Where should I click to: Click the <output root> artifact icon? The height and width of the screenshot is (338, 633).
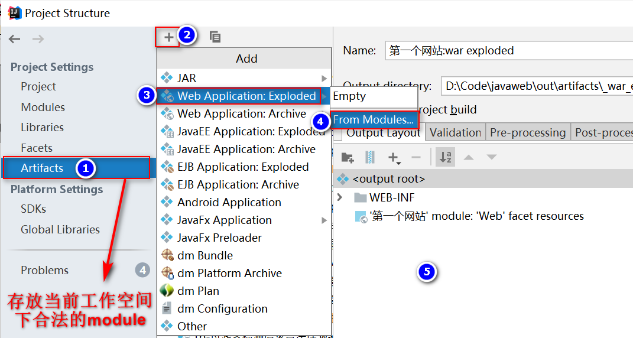pos(343,179)
